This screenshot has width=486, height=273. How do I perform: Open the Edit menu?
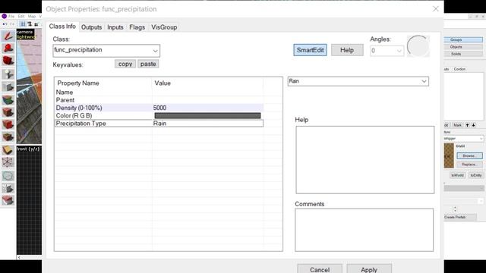[x=21, y=16]
